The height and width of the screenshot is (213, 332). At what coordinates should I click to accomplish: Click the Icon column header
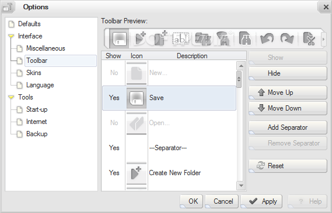137,56
